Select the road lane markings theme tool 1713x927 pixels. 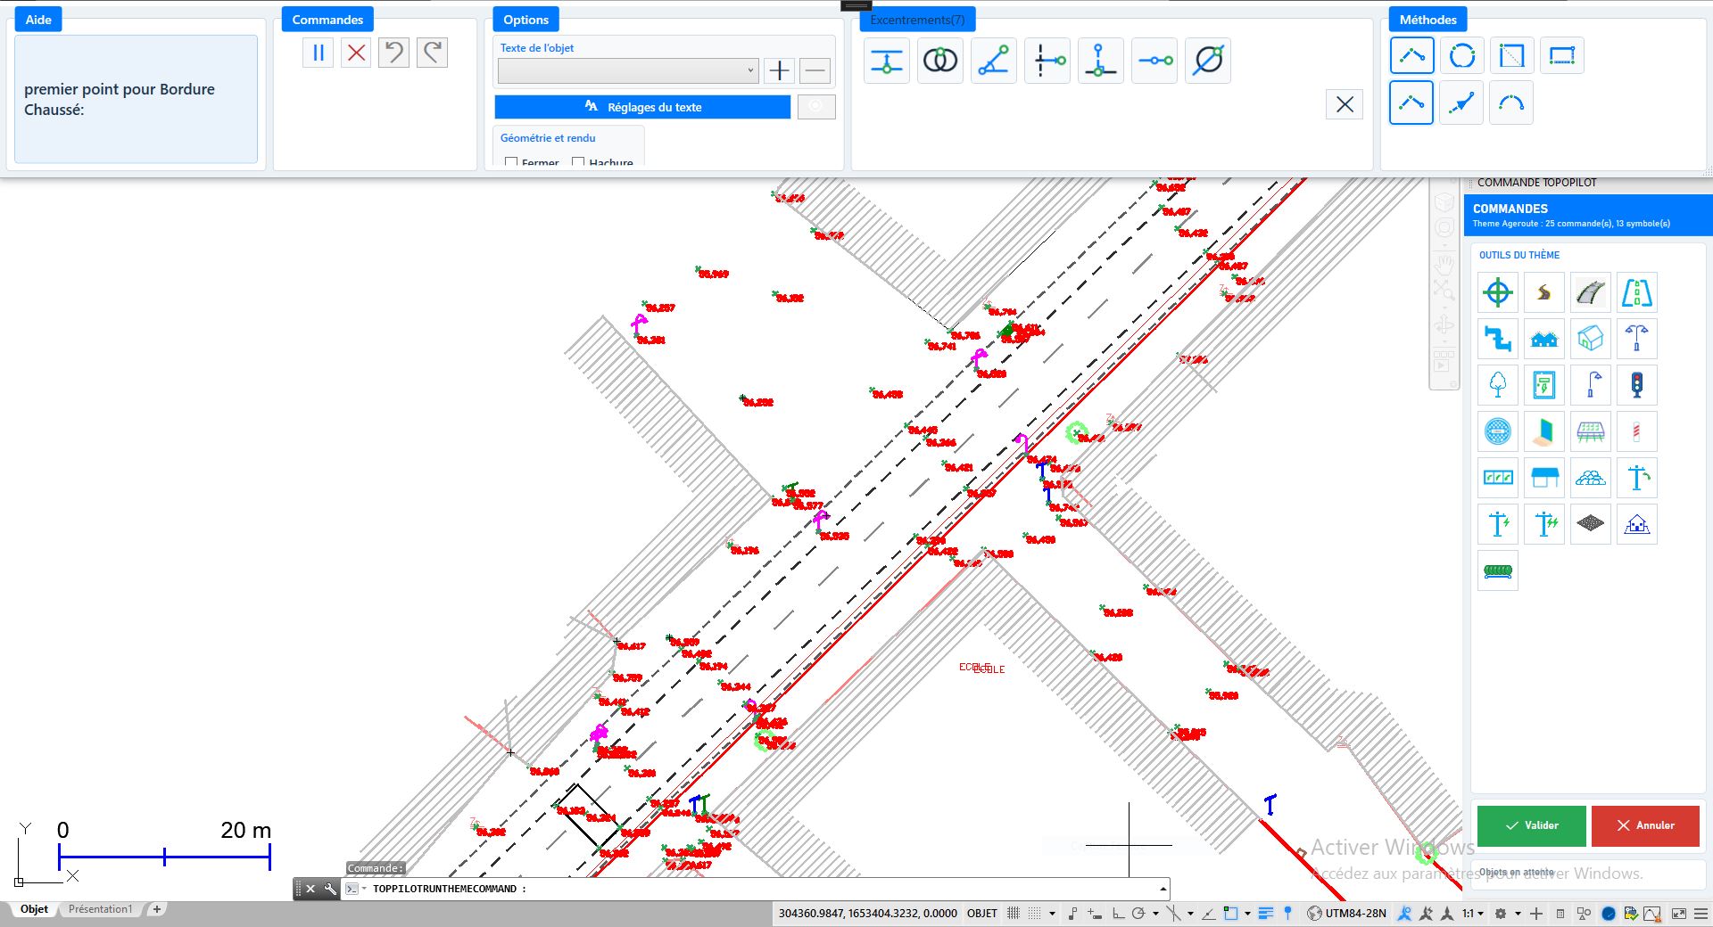point(1637,292)
